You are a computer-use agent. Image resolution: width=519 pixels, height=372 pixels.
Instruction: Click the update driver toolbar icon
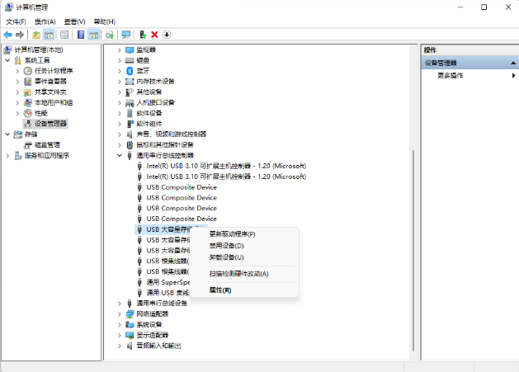143,35
